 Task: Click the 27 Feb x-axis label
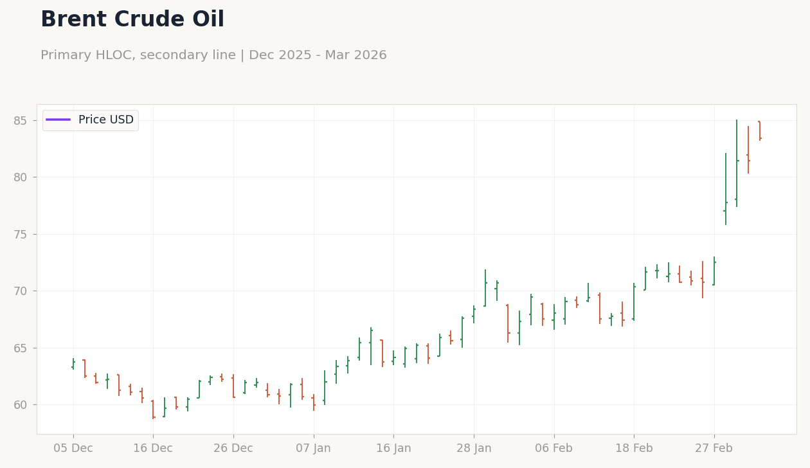(x=714, y=449)
